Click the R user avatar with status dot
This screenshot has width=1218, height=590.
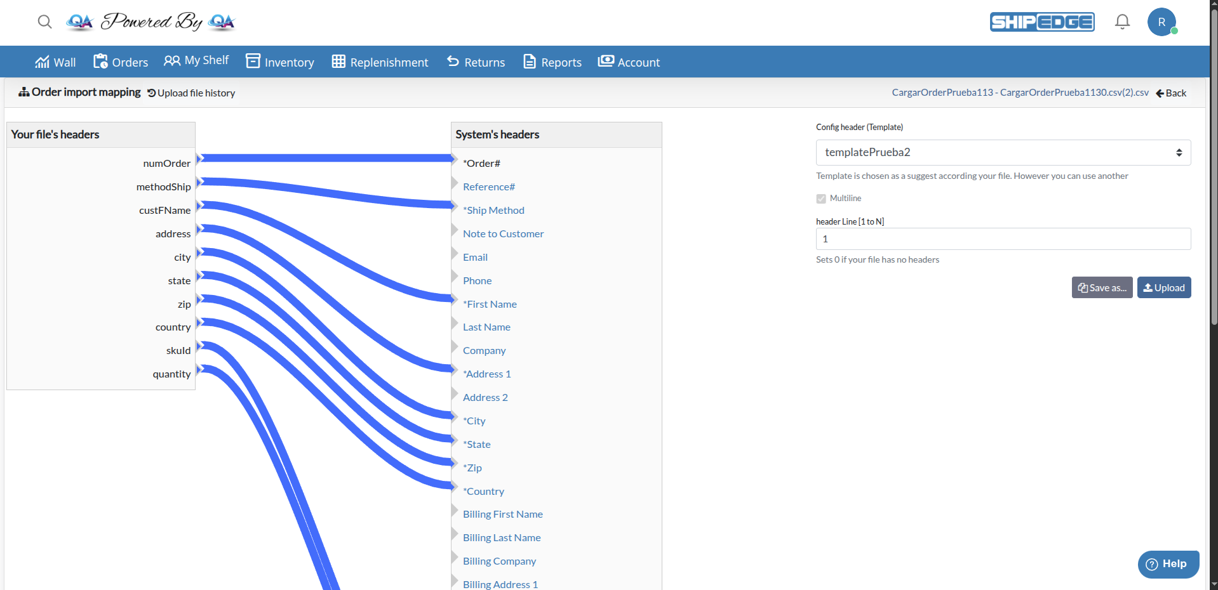coord(1163,22)
